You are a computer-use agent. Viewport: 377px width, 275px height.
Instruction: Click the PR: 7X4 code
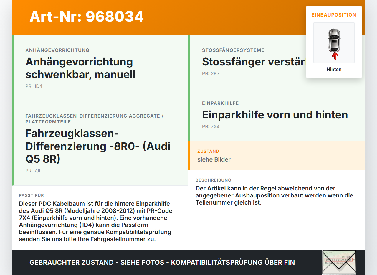[211, 127]
